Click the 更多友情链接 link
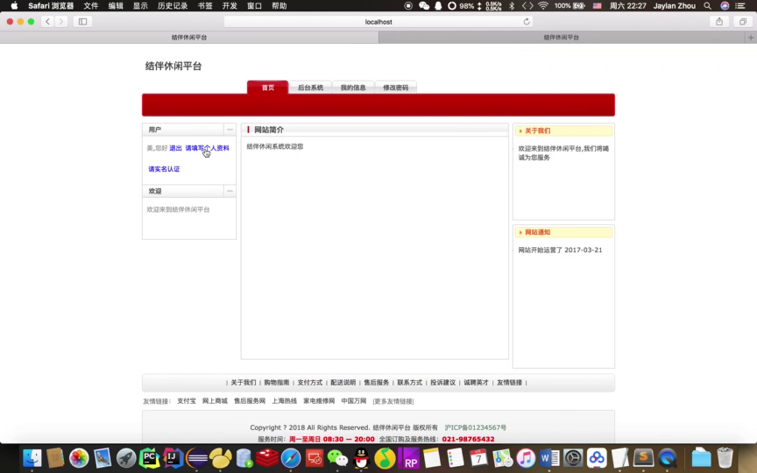Image resolution: width=757 pixels, height=473 pixels. [x=393, y=401]
